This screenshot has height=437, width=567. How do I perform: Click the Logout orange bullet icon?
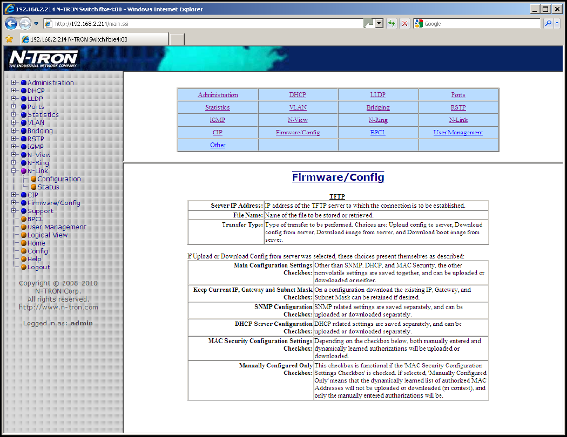pos(24,267)
